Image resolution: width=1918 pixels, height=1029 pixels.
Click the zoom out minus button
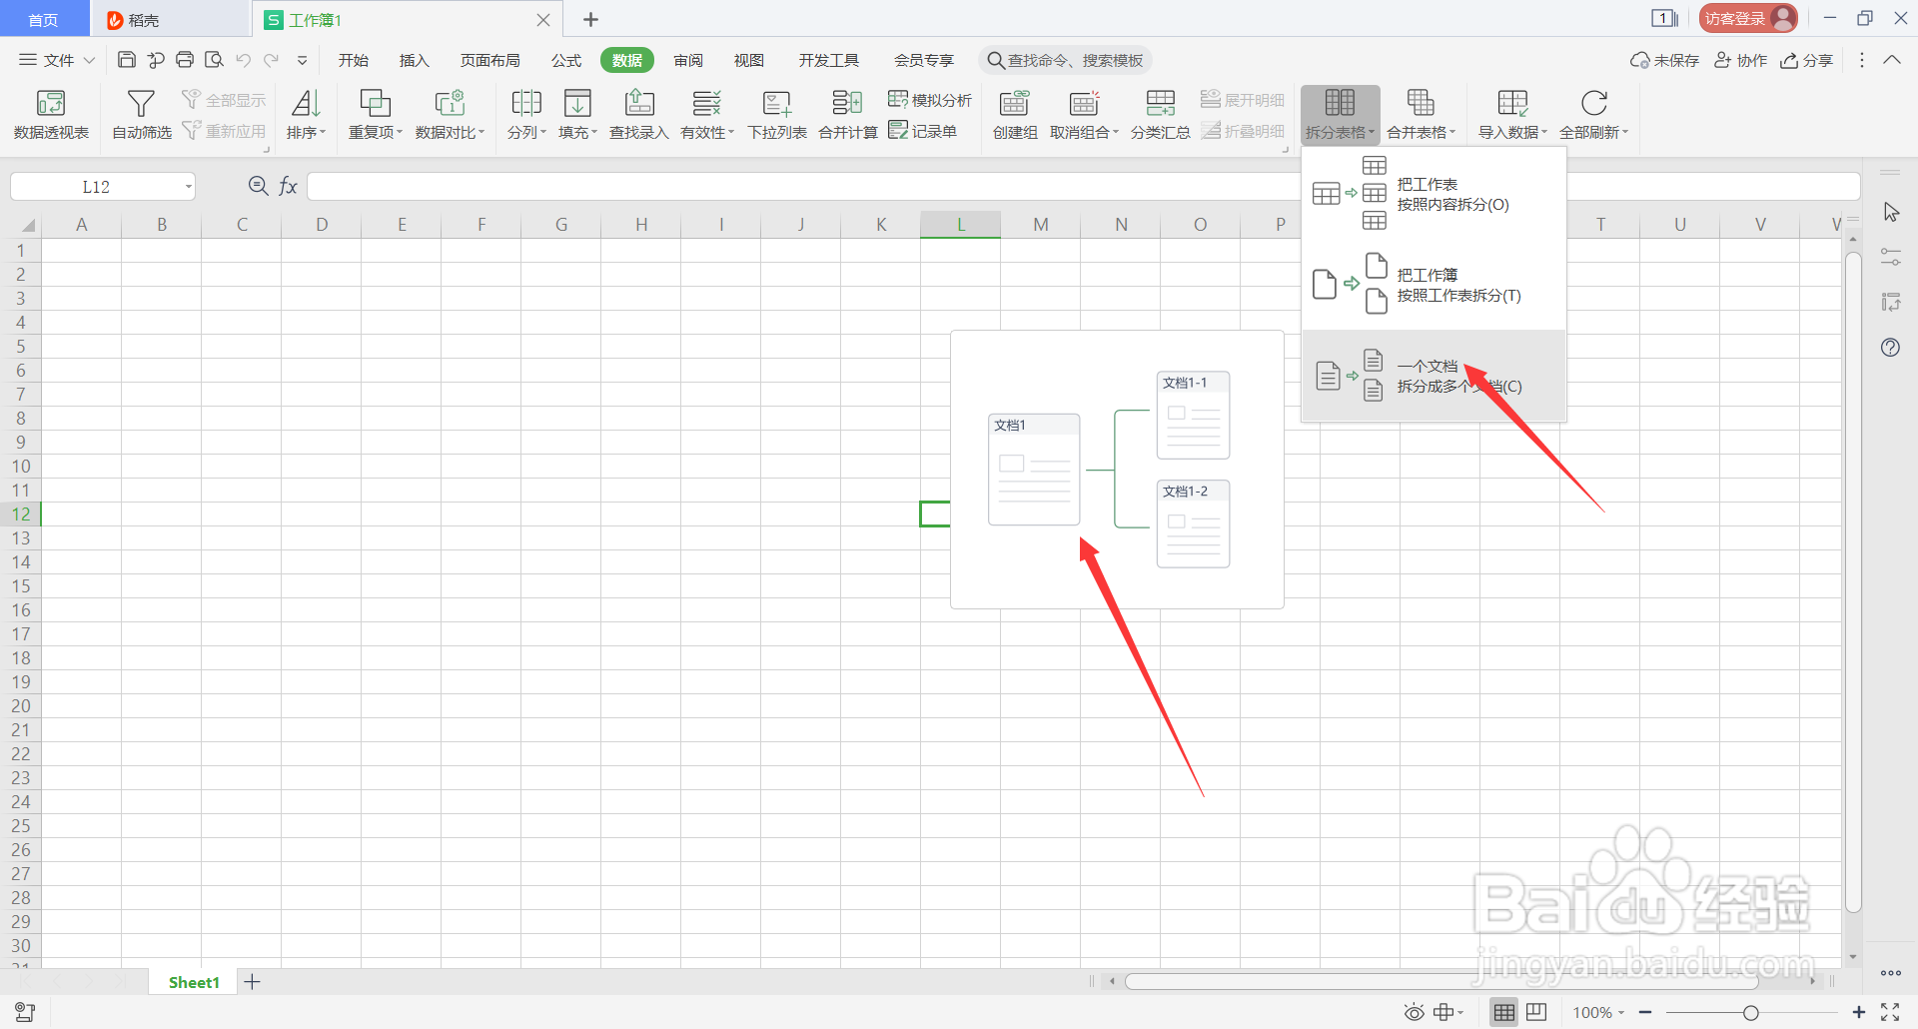tap(1645, 1012)
